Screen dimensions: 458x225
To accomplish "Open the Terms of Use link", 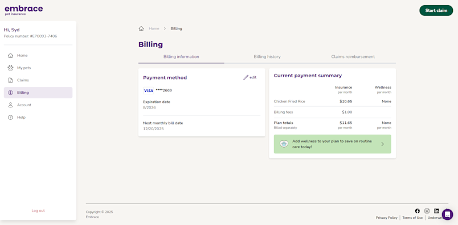I will (412, 218).
